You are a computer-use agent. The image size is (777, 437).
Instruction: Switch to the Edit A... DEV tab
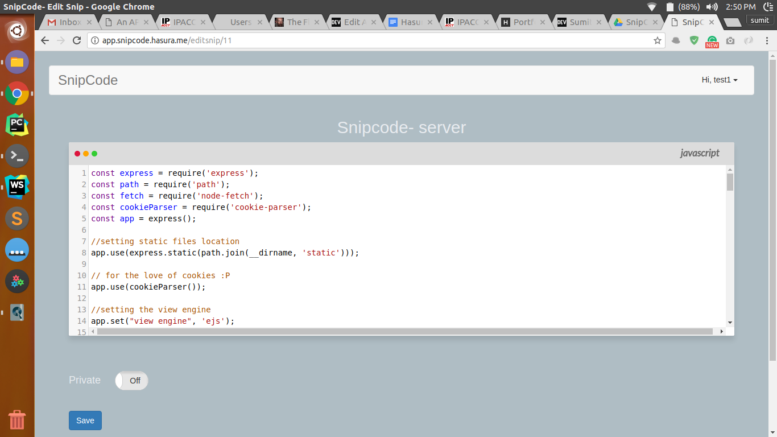351,22
